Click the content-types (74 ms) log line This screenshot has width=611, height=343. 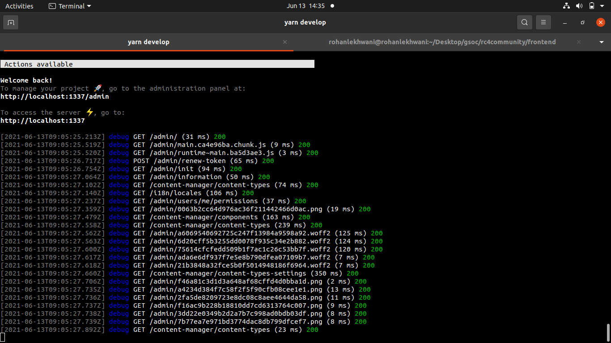click(159, 185)
